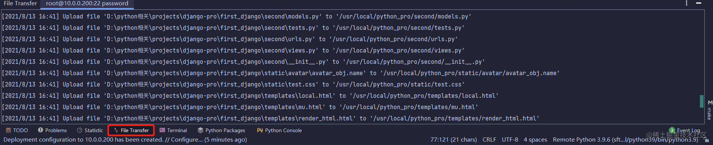This screenshot has width=713, height=145.
Task: Click the Deployment configuration status message
Action: coord(125,140)
